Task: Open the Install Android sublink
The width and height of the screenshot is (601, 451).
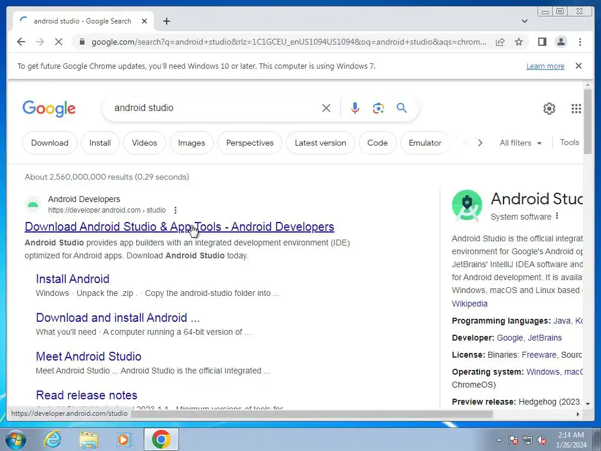Action: pos(72,279)
